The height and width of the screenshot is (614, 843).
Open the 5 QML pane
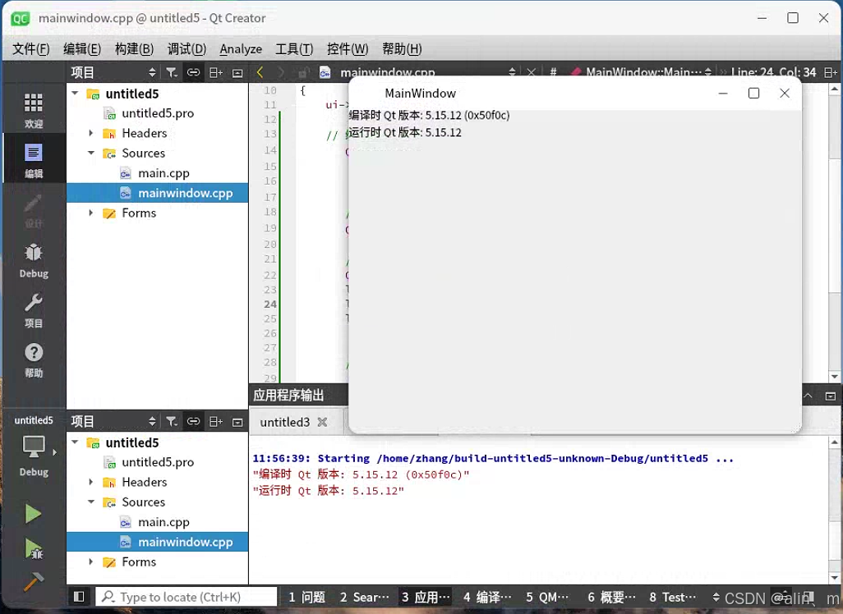[546, 598]
